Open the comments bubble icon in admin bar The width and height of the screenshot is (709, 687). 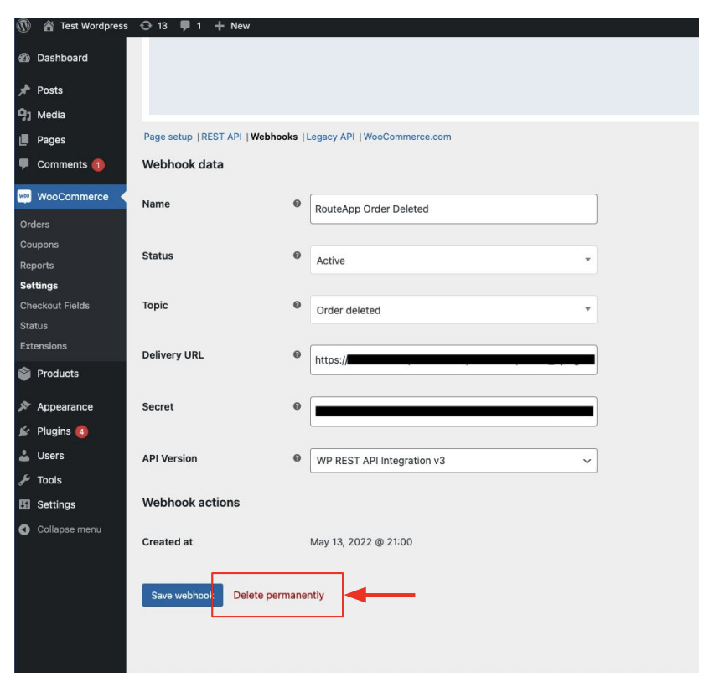pos(185,26)
